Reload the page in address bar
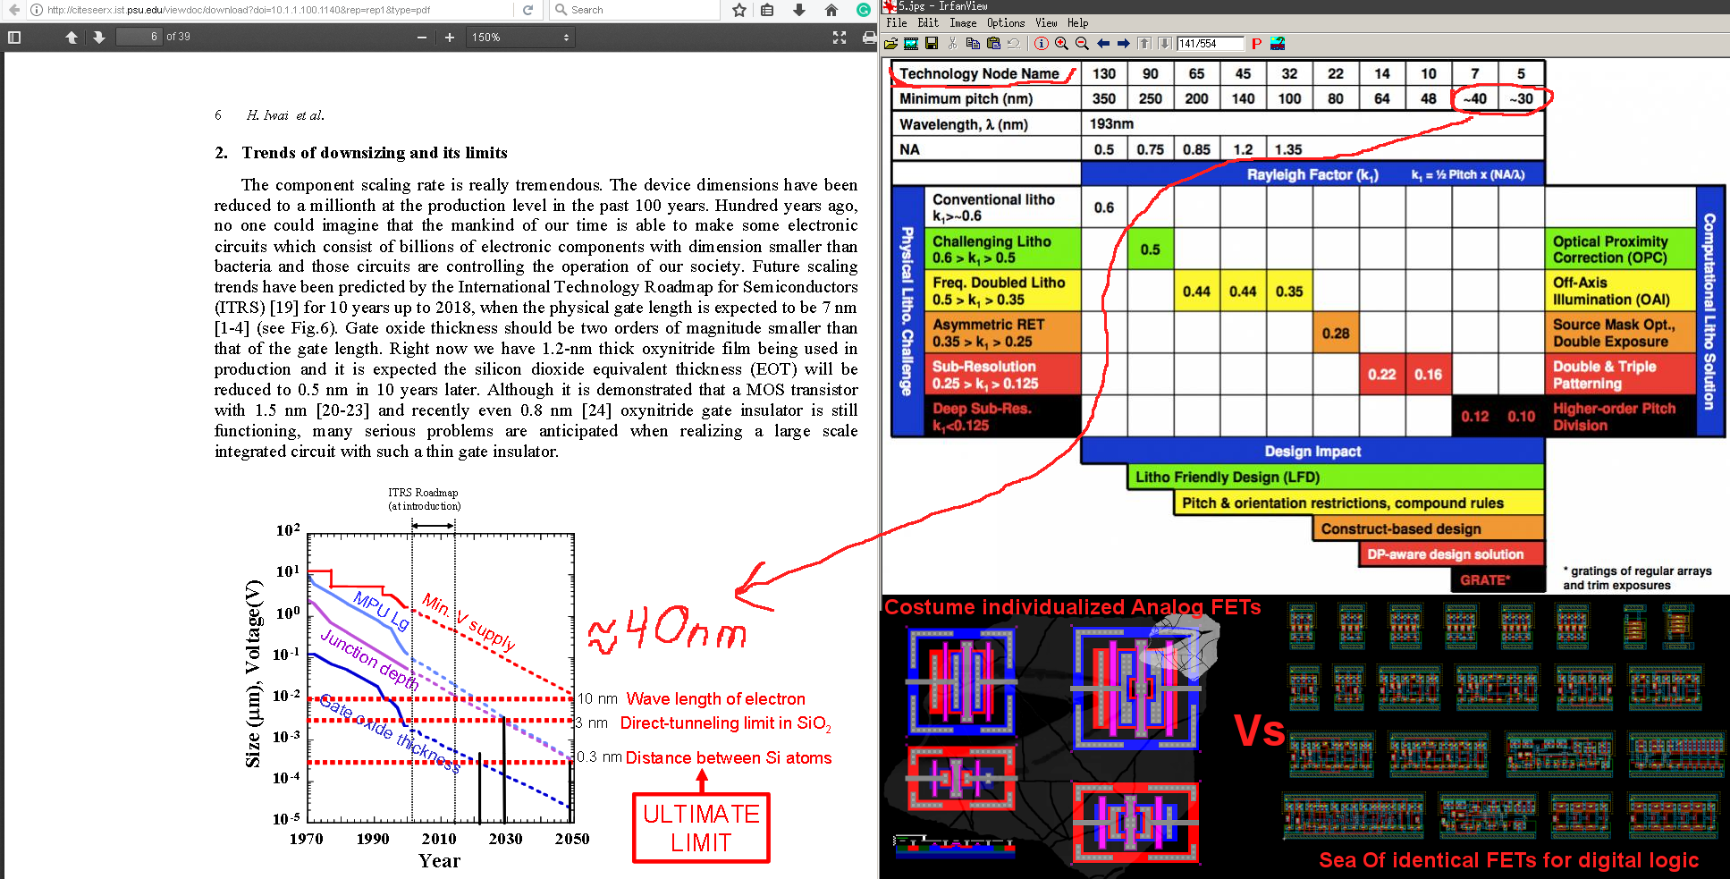1730x879 pixels. [x=527, y=10]
